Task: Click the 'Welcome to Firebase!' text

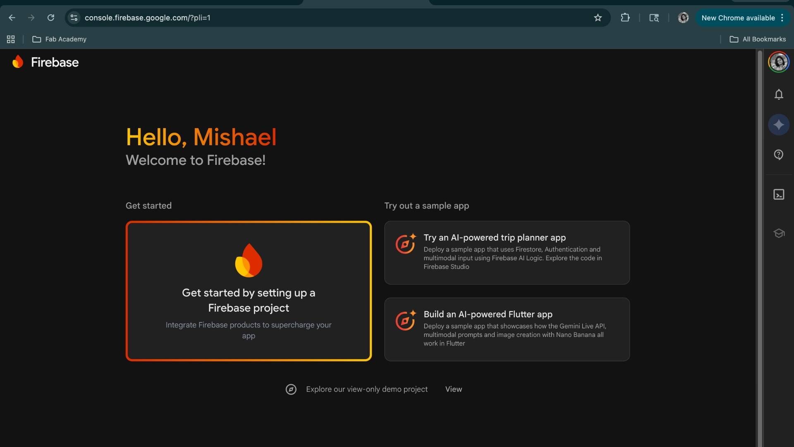Action: click(x=196, y=160)
